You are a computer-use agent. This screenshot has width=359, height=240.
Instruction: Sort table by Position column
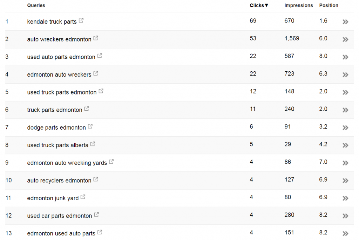click(x=328, y=5)
